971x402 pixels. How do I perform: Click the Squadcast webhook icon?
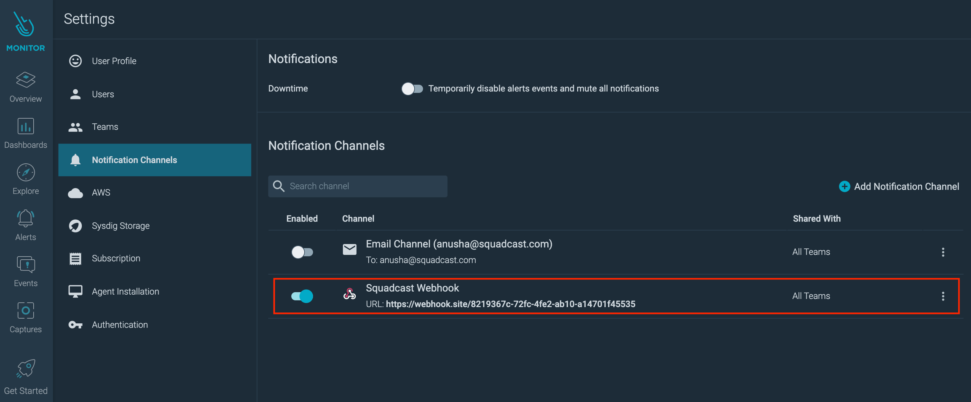point(349,293)
